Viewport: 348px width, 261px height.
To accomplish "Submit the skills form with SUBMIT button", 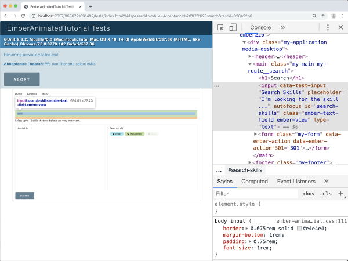I will 24,195.
